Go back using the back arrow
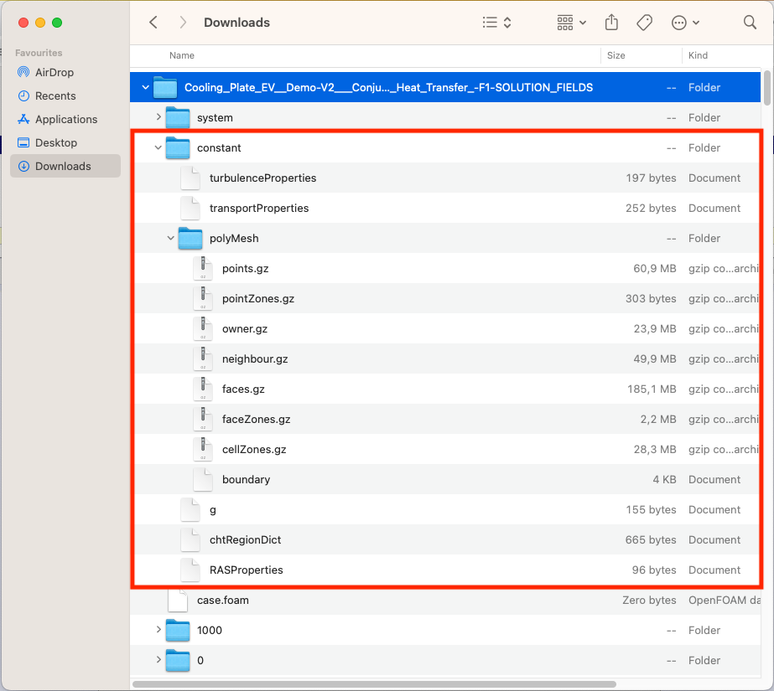 coord(153,22)
